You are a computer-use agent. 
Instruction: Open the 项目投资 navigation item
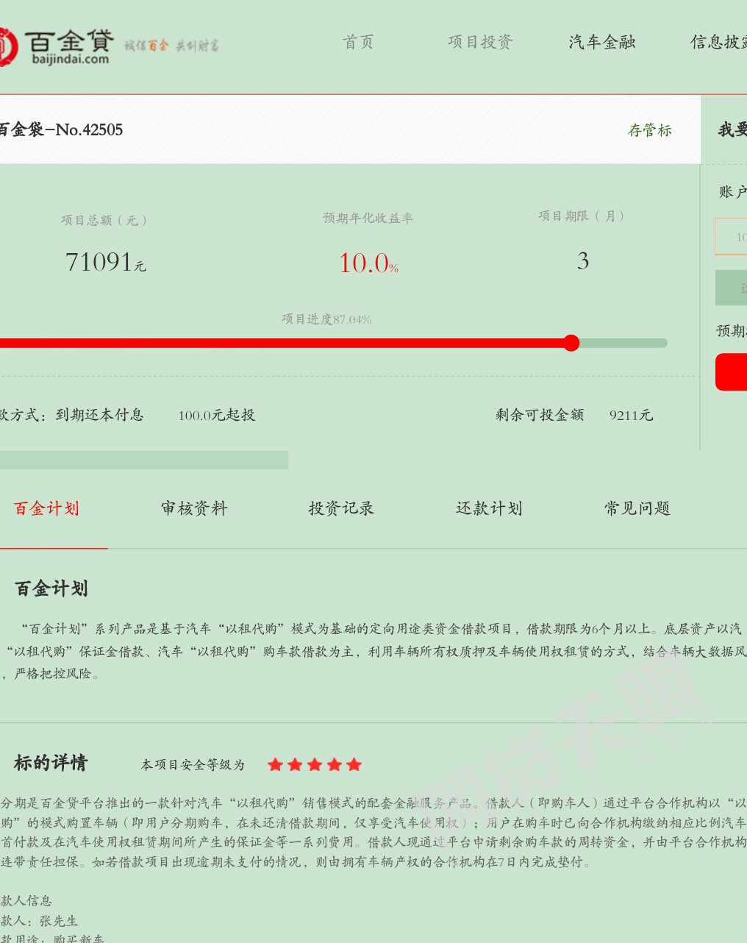click(x=480, y=42)
